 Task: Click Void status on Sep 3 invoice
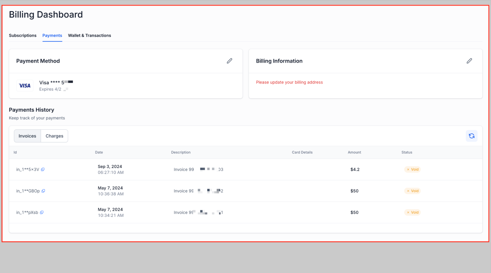(412, 169)
